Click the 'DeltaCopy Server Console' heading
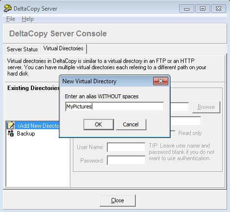This screenshot has height=212, width=230. click(x=58, y=33)
